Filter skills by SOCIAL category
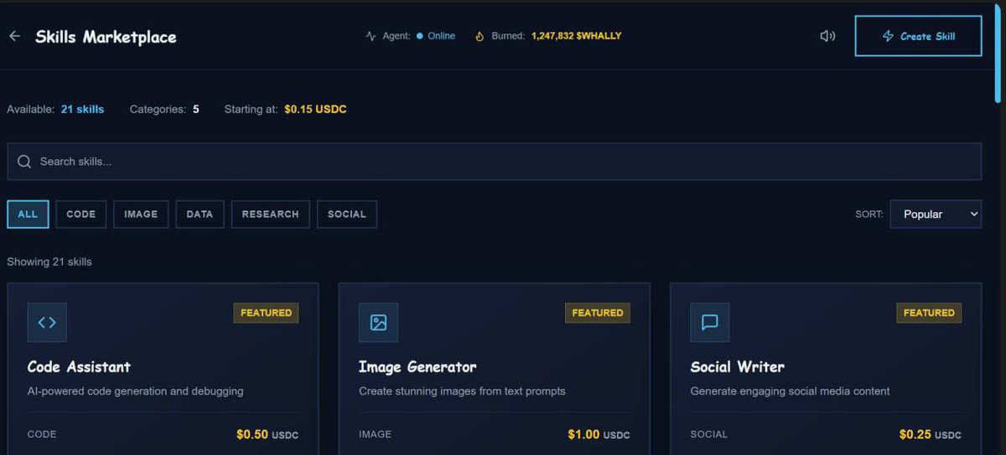 [347, 214]
